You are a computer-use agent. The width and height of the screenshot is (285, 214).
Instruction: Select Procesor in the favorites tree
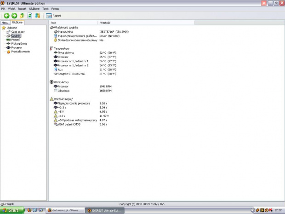(16, 47)
